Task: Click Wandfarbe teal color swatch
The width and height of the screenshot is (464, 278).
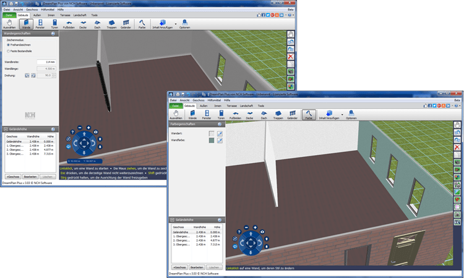Action: coord(212,141)
